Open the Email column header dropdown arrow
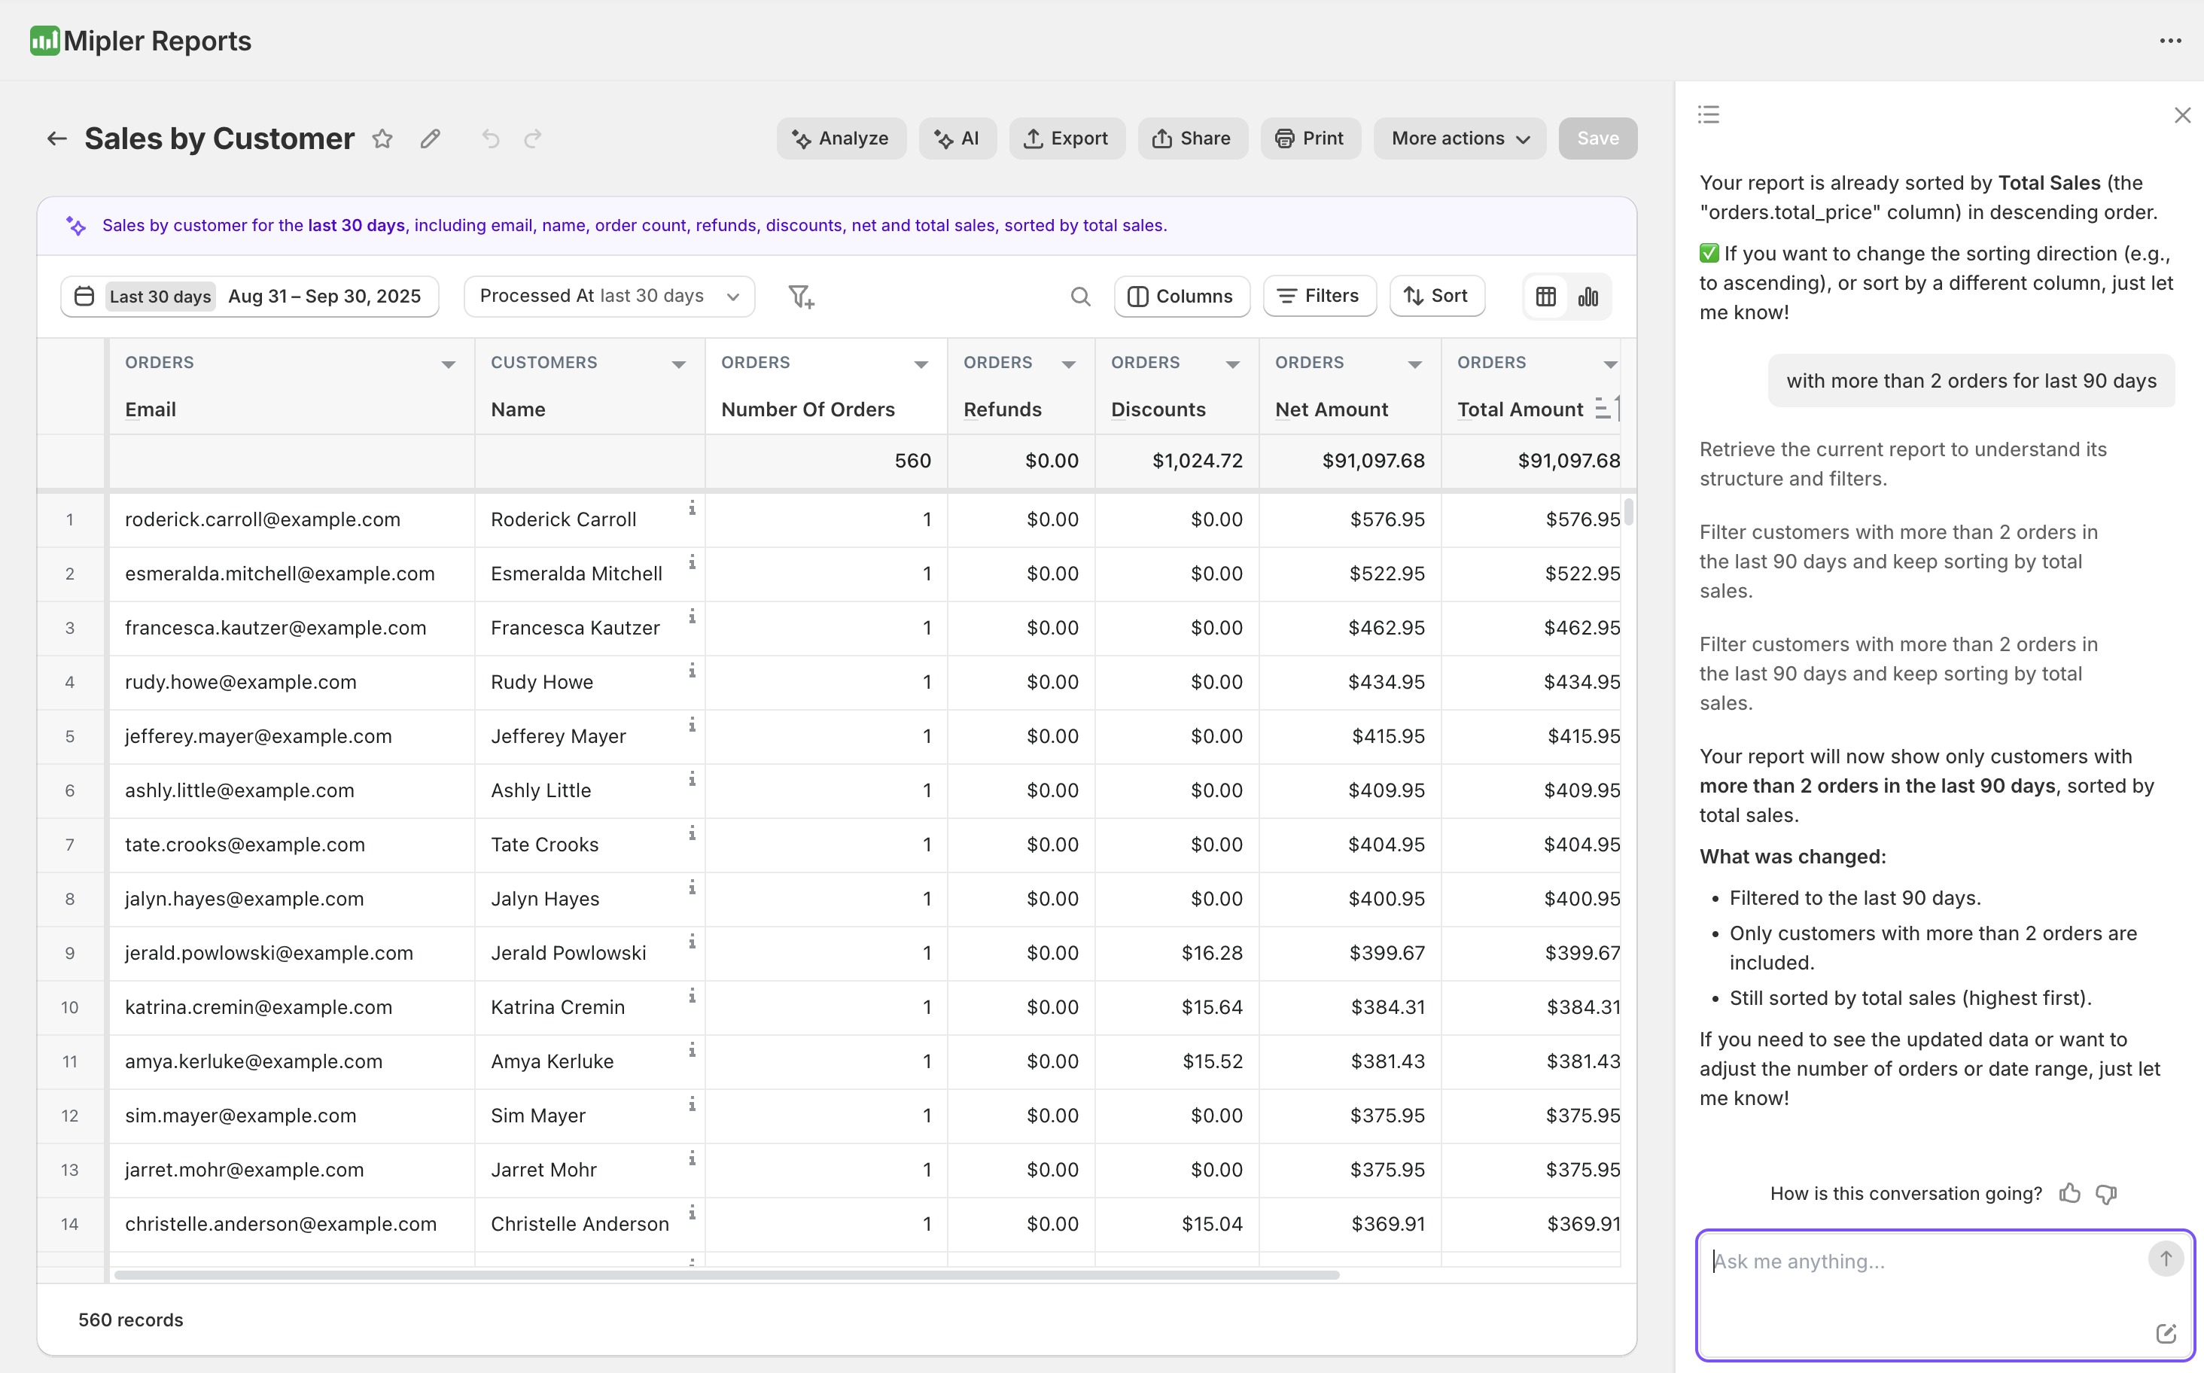The height and width of the screenshot is (1373, 2204). tap(449, 364)
